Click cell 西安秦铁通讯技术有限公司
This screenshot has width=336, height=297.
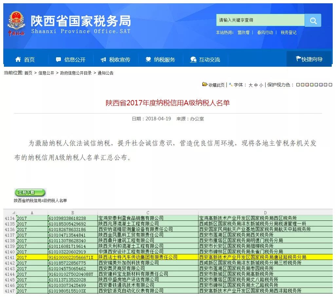[x=148, y=285]
